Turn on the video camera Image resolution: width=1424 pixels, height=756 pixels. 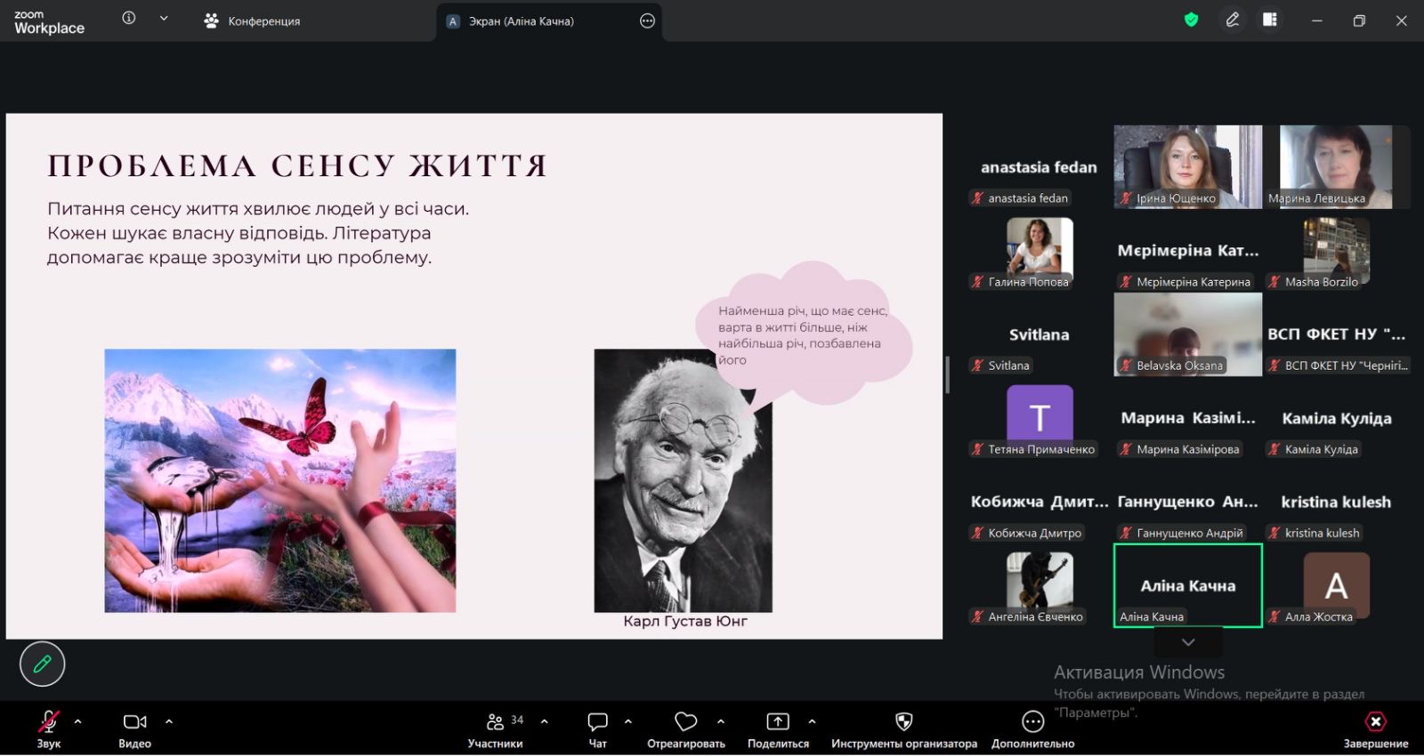(x=134, y=728)
